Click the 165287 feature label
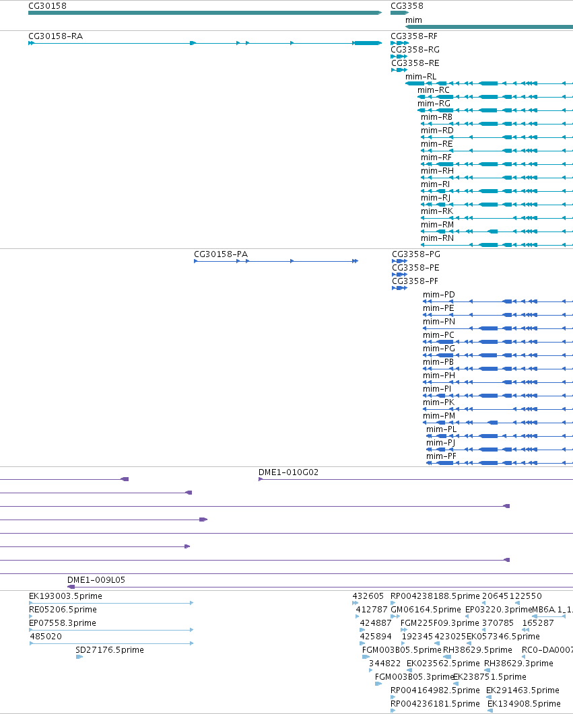Image resolution: width=573 pixels, height=714 pixels. point(538,623)
